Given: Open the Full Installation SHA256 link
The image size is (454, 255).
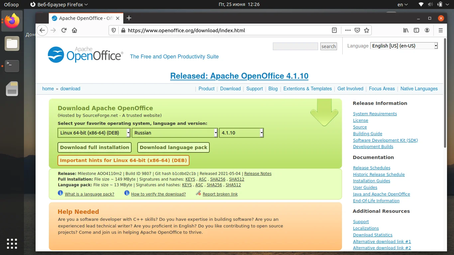Looking at the screenshot, I should [217, 179].
